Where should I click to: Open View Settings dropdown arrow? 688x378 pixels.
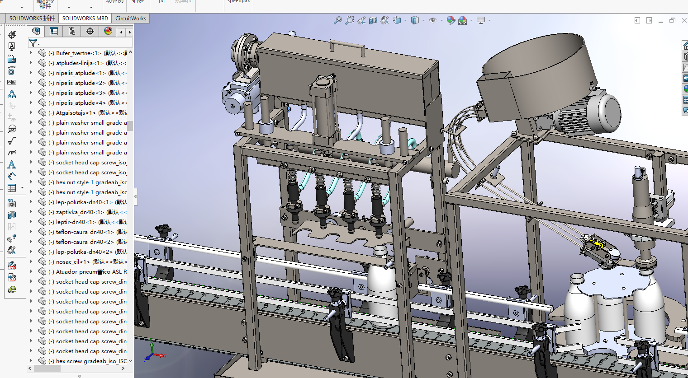489,20
